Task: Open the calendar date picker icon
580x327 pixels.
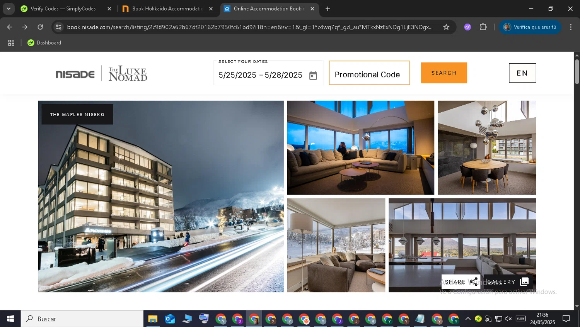Action: (x=313, y=76)
